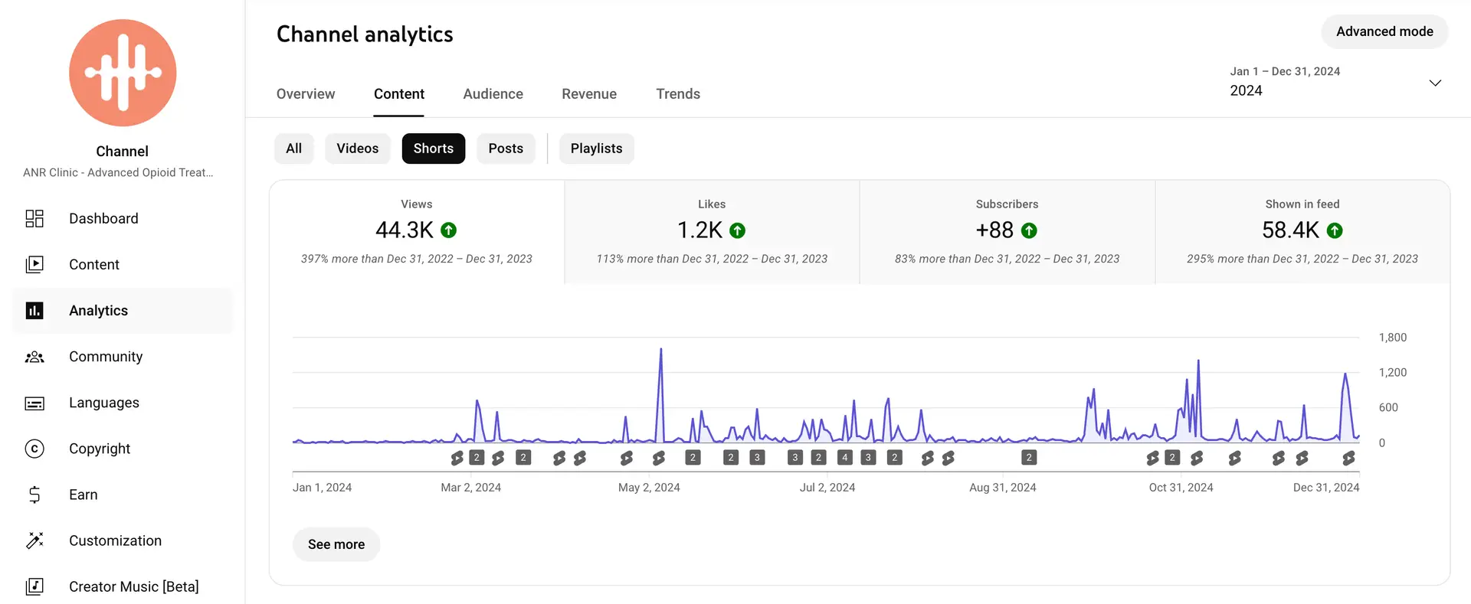This screenshot has height=604, width=1471.
Task: Click the See more button
Action: point(336,544)
